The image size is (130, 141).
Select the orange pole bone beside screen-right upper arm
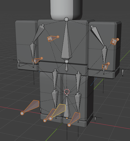(x=115, y=41)
